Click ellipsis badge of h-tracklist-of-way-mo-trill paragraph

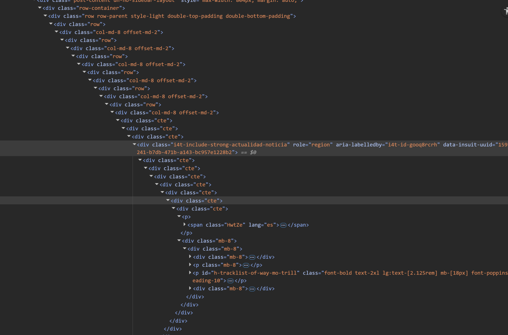pos(230,281)
